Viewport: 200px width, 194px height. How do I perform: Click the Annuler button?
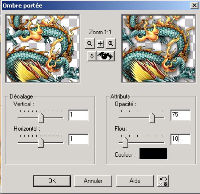point(93,181)
